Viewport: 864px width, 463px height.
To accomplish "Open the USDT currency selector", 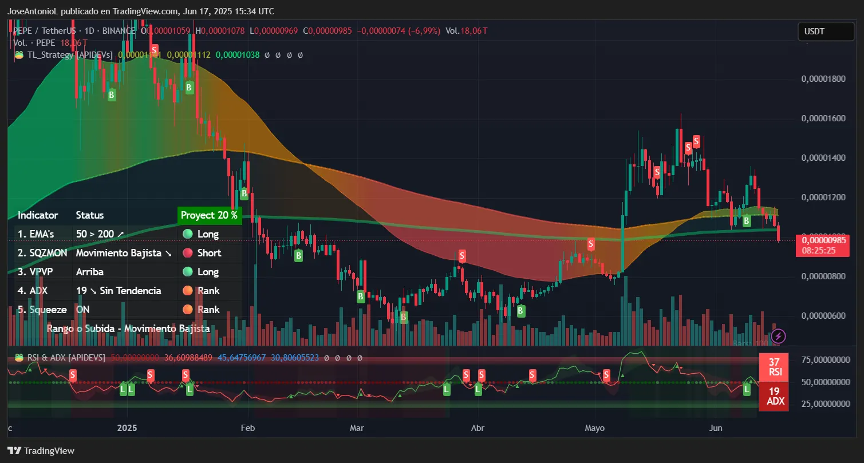I will pos(826,31).
